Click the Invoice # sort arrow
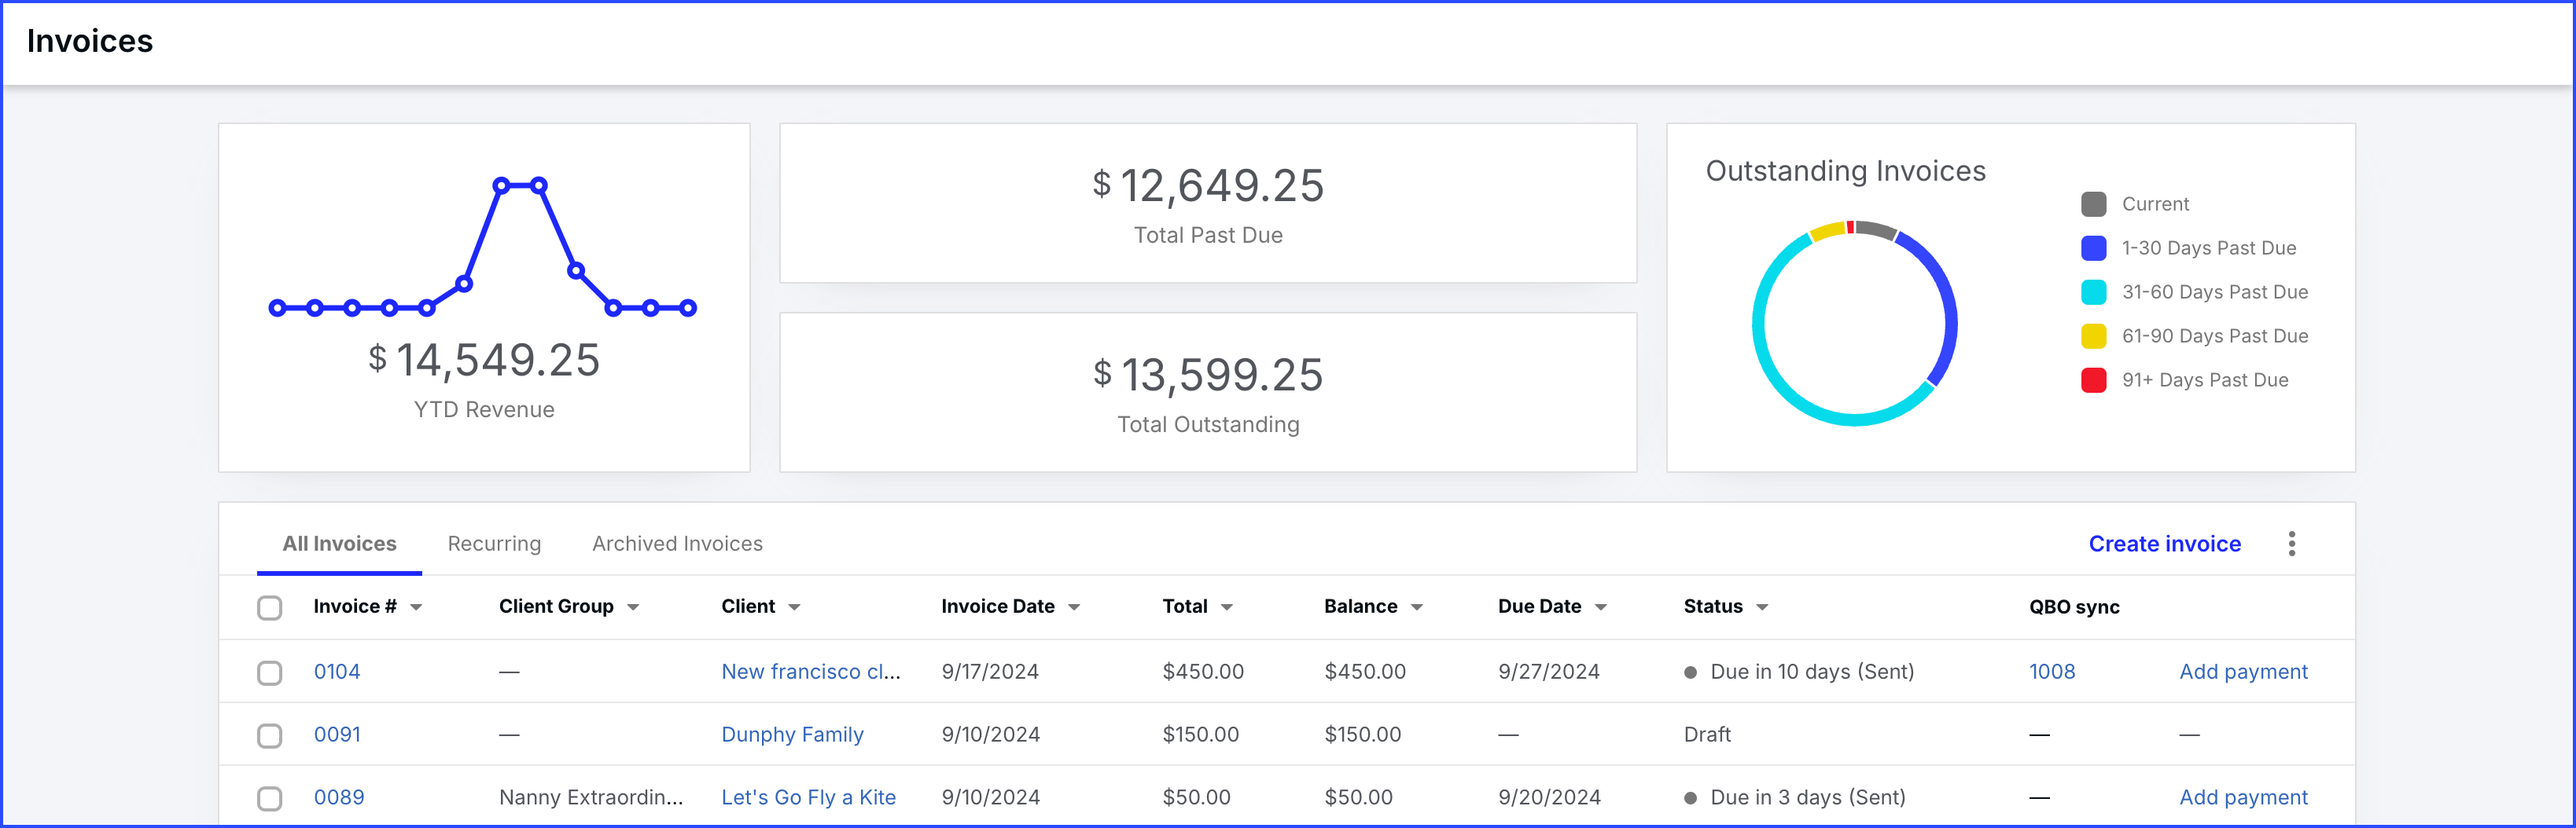 (x=416, y=607)
